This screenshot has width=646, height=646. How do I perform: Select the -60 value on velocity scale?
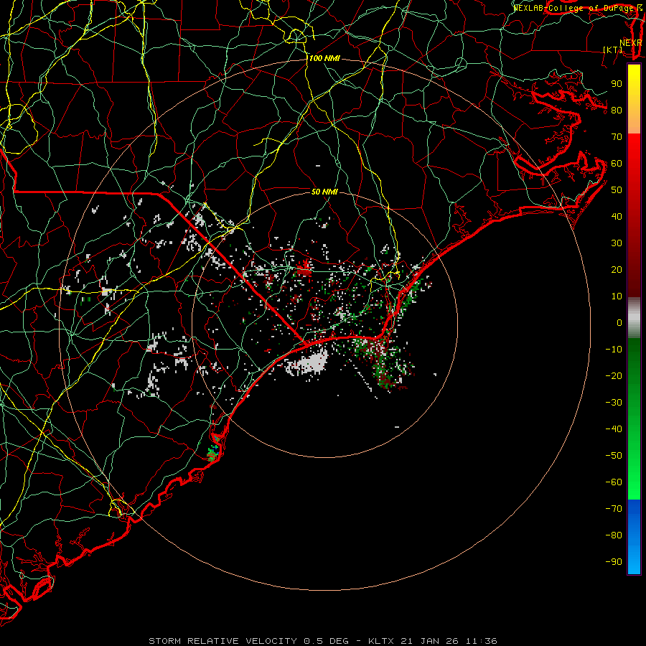pos(614,482)
